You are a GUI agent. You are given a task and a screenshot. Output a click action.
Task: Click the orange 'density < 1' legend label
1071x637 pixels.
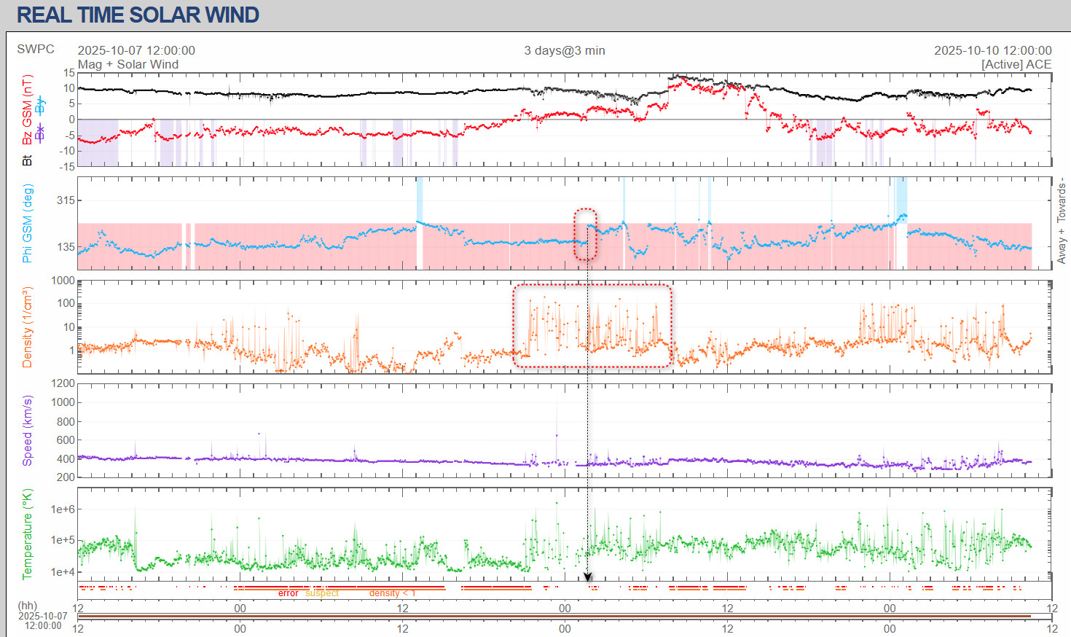point(391,593)
